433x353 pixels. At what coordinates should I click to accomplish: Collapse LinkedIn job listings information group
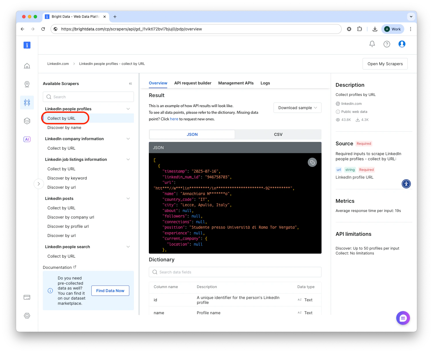128,159
